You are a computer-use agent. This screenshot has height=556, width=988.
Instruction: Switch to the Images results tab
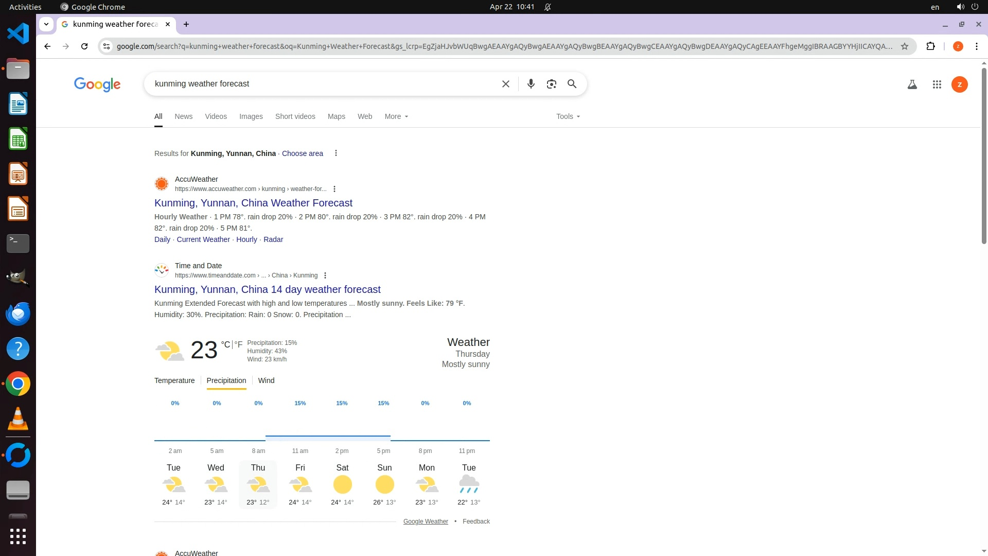click(251, 116)
